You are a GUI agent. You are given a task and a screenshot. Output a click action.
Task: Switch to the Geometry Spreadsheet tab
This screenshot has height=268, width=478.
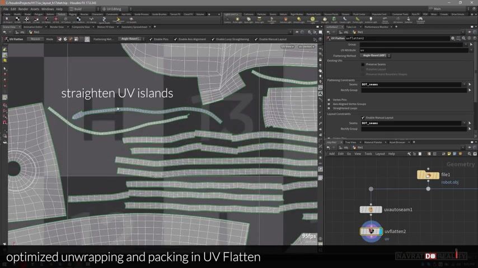click(134, 27)
